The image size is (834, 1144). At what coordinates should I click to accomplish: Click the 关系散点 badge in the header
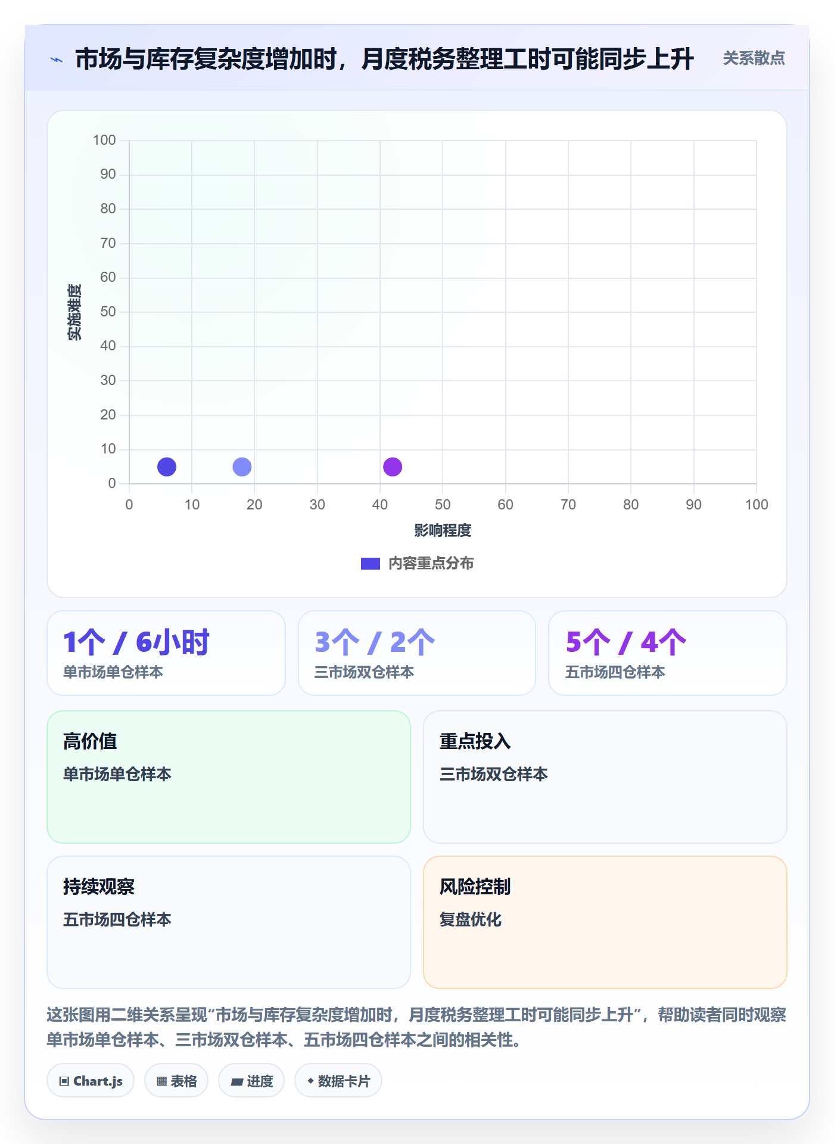[x=754, y=58]
